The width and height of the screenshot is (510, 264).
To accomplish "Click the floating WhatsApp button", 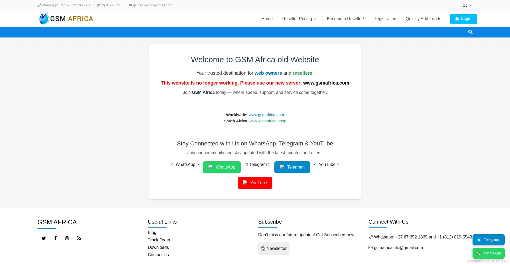I will click(488, 253).
